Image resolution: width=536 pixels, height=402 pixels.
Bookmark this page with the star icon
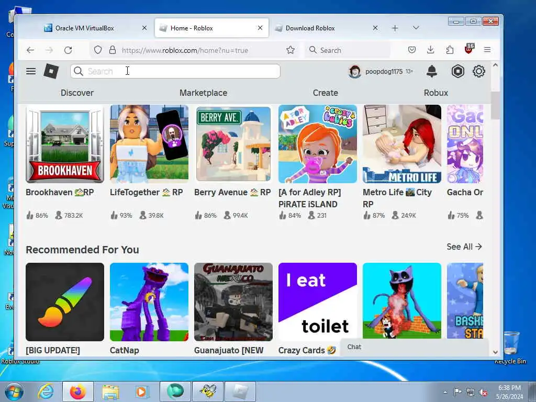coord(291,50)
